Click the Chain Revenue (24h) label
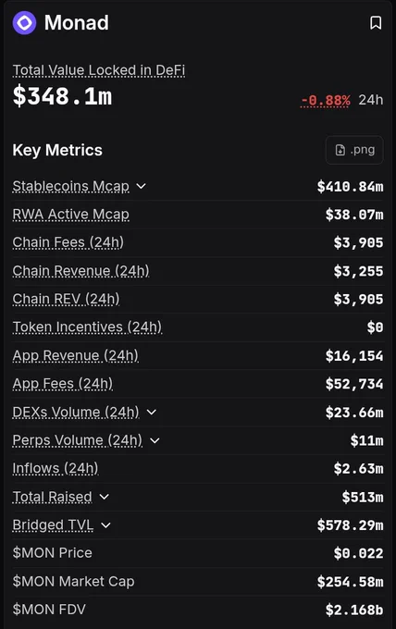Viewport: 396px width, 629px height. 80,271
